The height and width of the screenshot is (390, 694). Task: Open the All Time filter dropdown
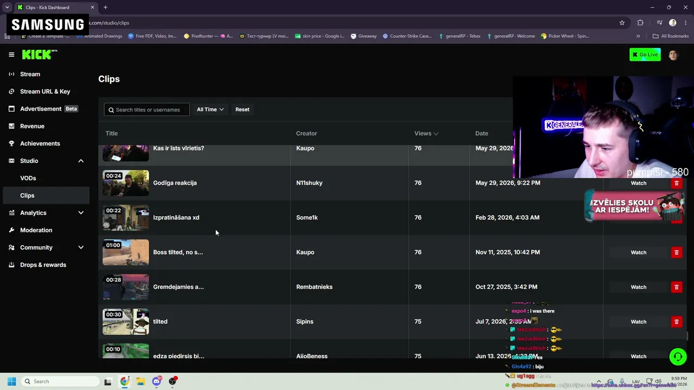pyautogui.click(x=210, y=109)
